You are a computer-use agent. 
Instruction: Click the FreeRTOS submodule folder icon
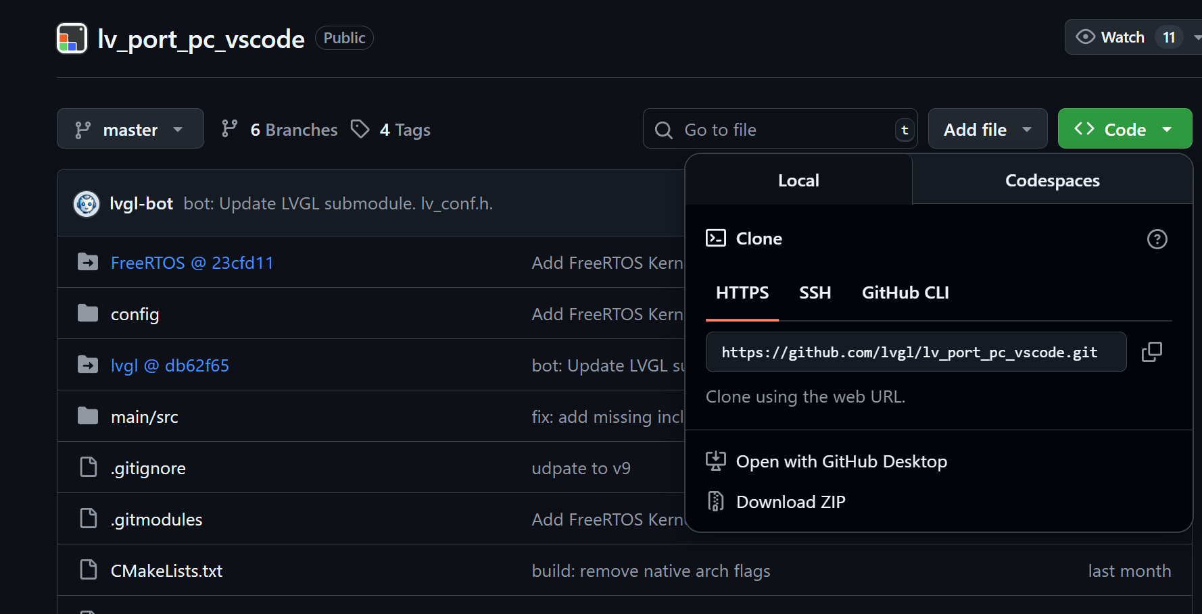click(88, 261)
